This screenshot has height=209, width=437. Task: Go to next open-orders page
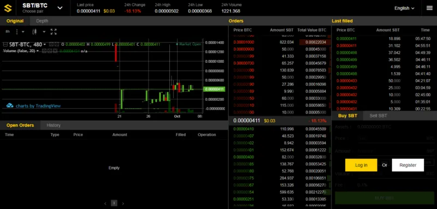point(123,204)
